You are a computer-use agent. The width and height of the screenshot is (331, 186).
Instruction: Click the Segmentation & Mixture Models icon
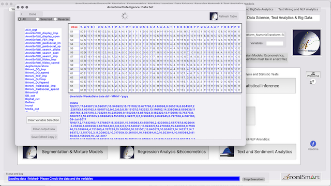click(30, 152)
